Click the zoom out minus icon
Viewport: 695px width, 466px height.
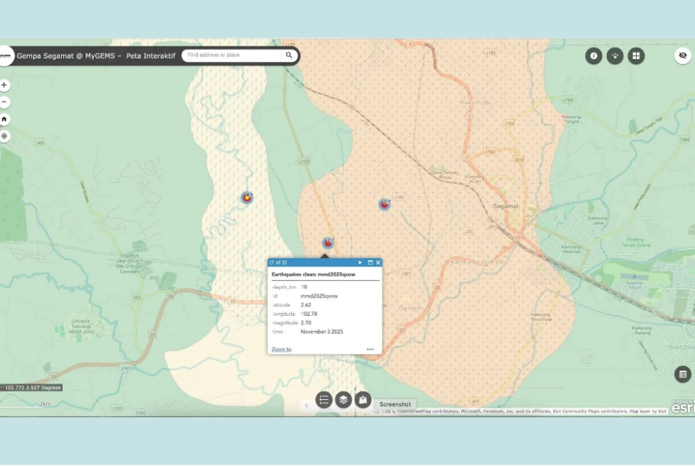pyautogui.click(x=5, y=102)
